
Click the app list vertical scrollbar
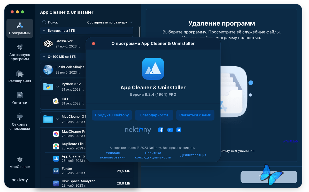140,32
